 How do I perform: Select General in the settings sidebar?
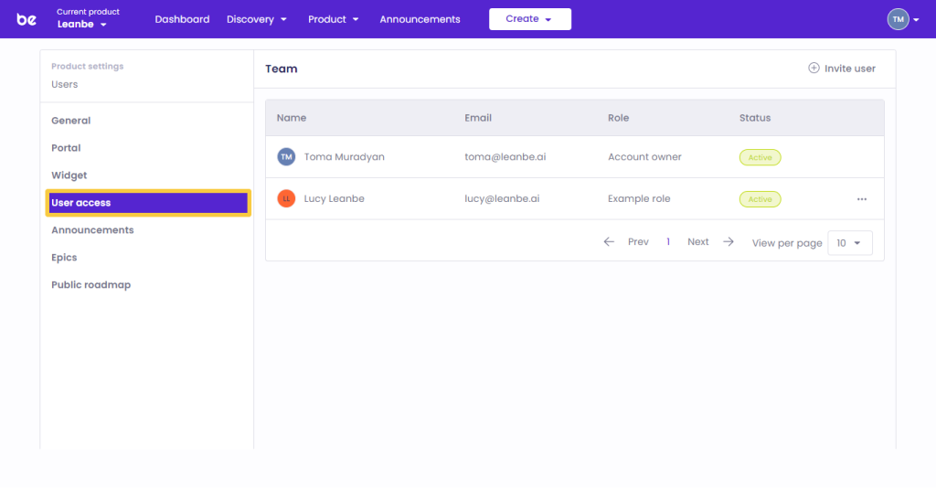[71, 121]
